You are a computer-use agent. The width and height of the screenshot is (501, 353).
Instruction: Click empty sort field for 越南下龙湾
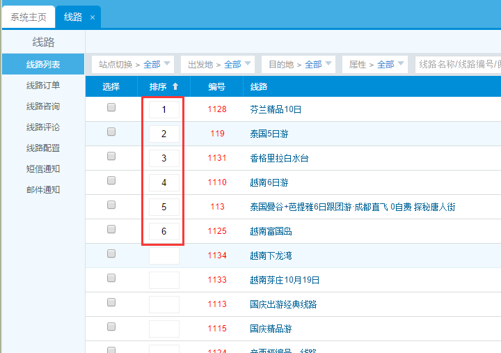click(164, 256)
